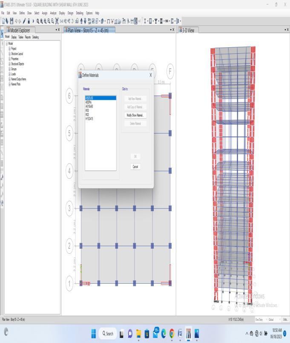Open the File menu
Screen dimensions: 290x343
click(3, 13)
